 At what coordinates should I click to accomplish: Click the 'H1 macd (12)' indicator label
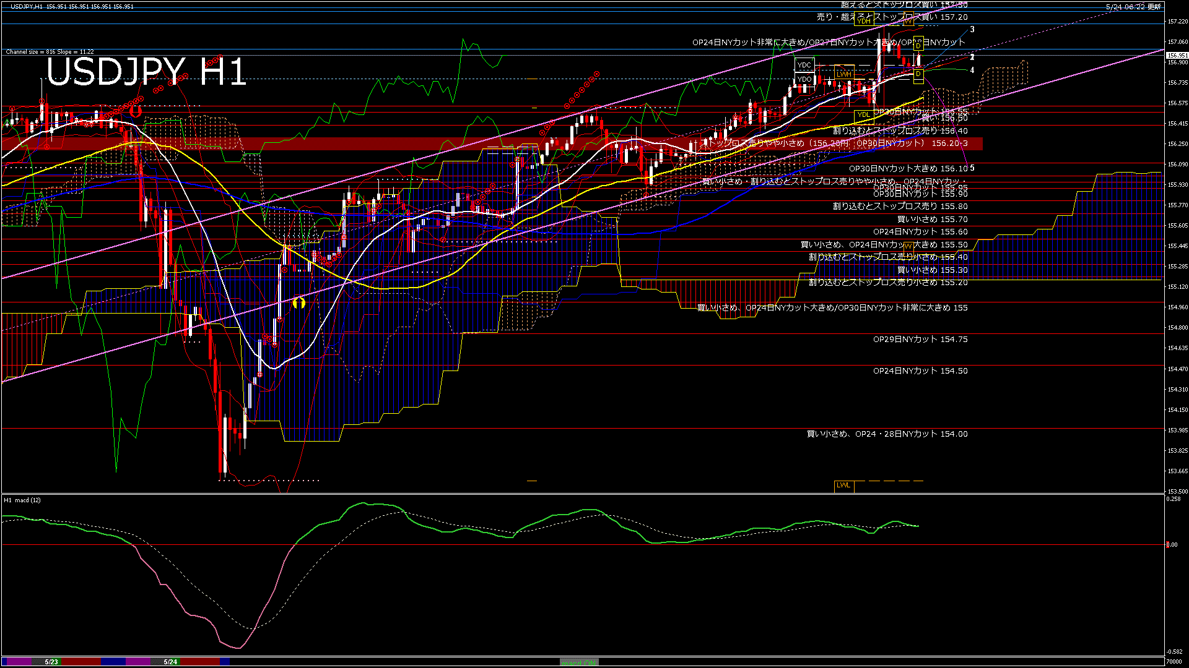[22, 500]
